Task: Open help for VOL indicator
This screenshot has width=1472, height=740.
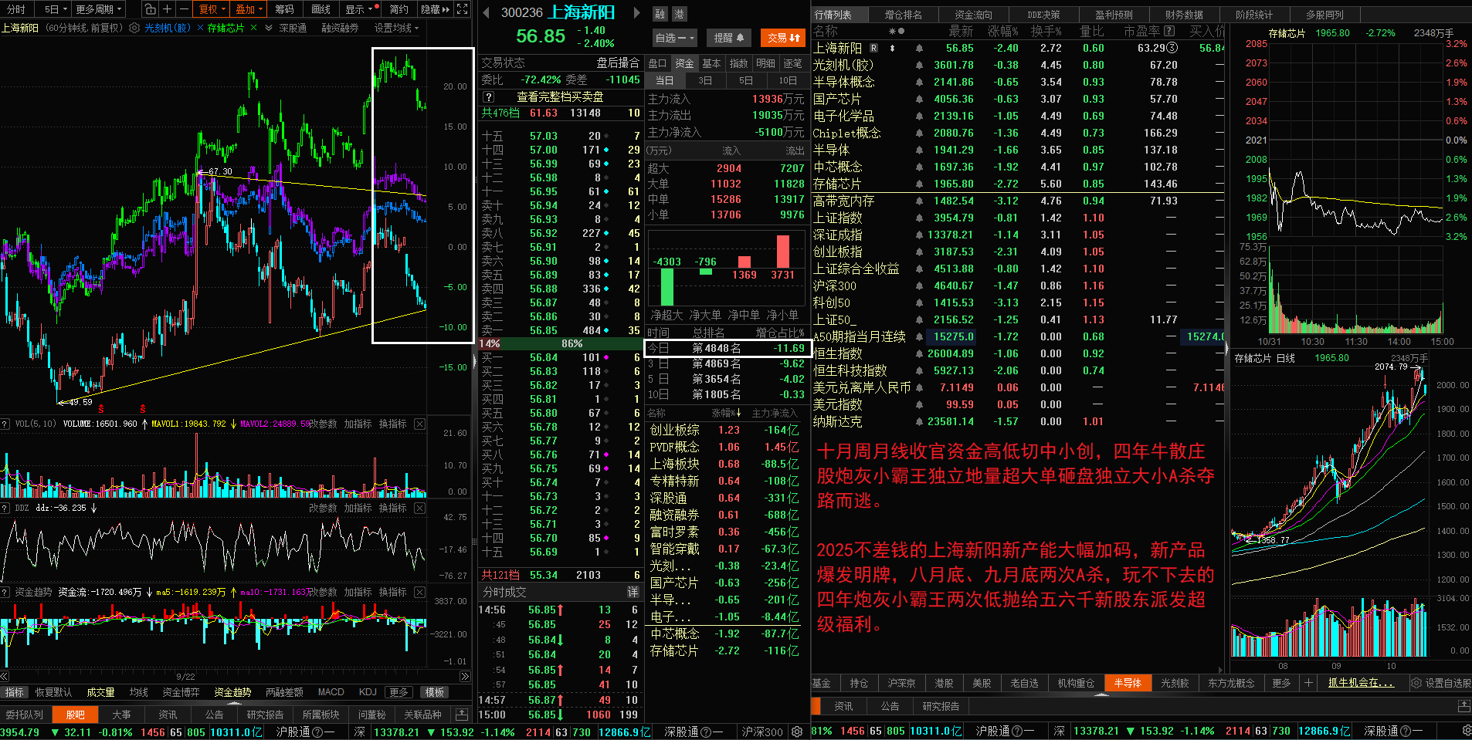Action: [5, 424]
